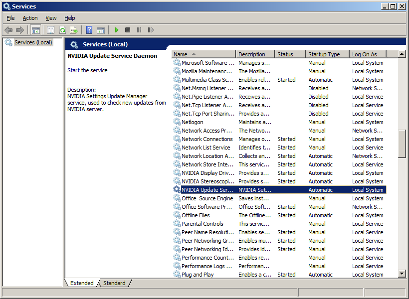Click the Export List toolbar icon
This screenshot has width=409, height=299.
(x=74, y=30)
